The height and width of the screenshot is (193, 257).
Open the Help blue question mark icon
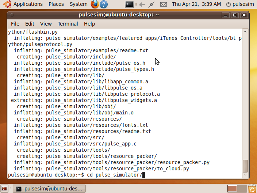pos(103,4)
